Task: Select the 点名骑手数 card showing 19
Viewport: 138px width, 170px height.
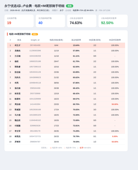Action: (19, 21)
